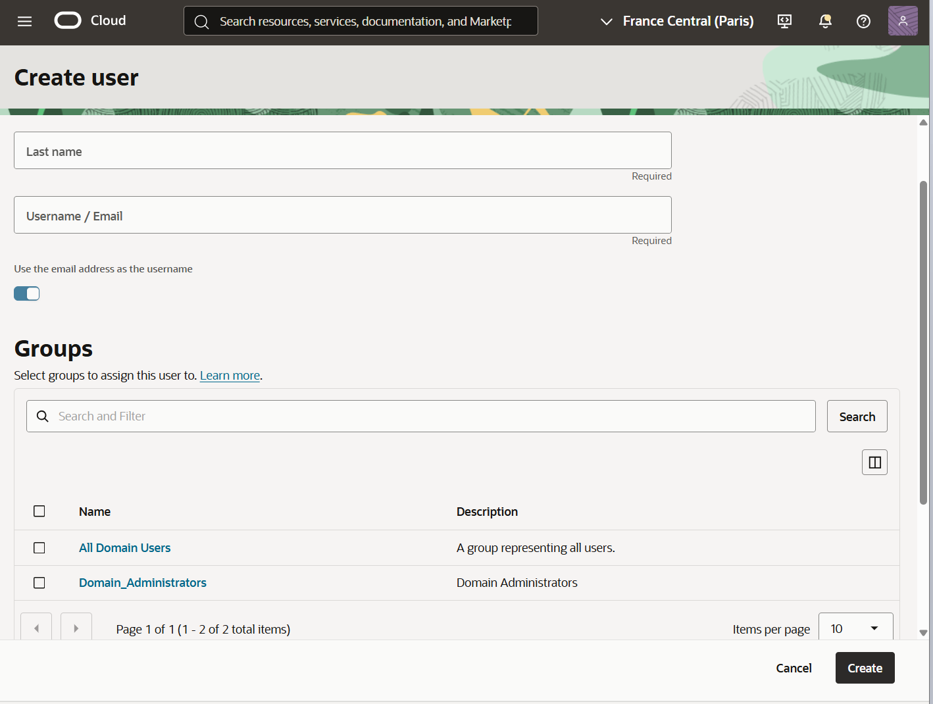
Task: Select all groups via the header checkbox
Action: [x=39, y=511]
